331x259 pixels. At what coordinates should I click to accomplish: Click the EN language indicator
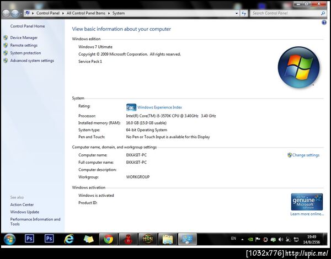pos(233,239)
